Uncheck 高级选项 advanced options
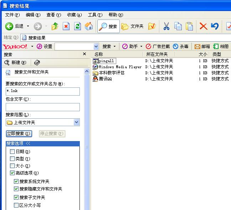 [x=12, y=173]
